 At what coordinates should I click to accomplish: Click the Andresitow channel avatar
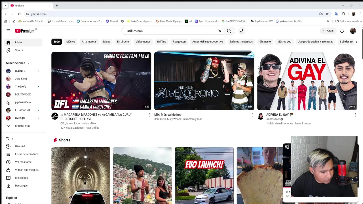[x=261, y=116]
